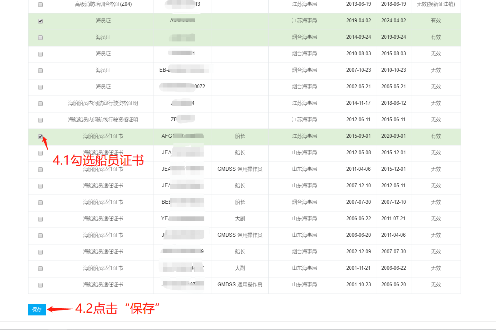Image resolution: width=496 pixels, height=330 pixels.
Task: Tick GMDSS row dated 2011-04-06 to 2015-12-01
Action: pyautogui.click(x=40, y=170)
